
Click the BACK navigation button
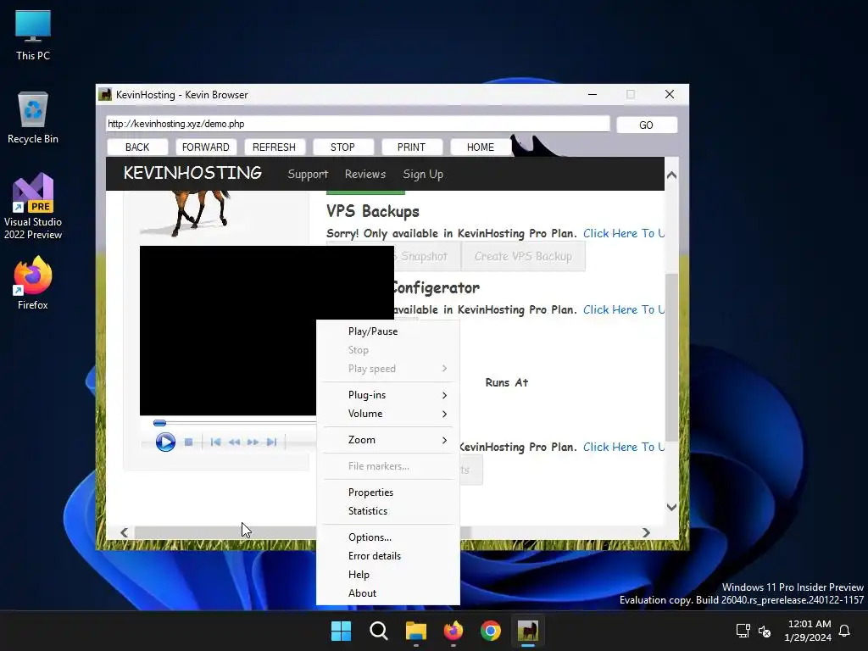tap(137, 147)
